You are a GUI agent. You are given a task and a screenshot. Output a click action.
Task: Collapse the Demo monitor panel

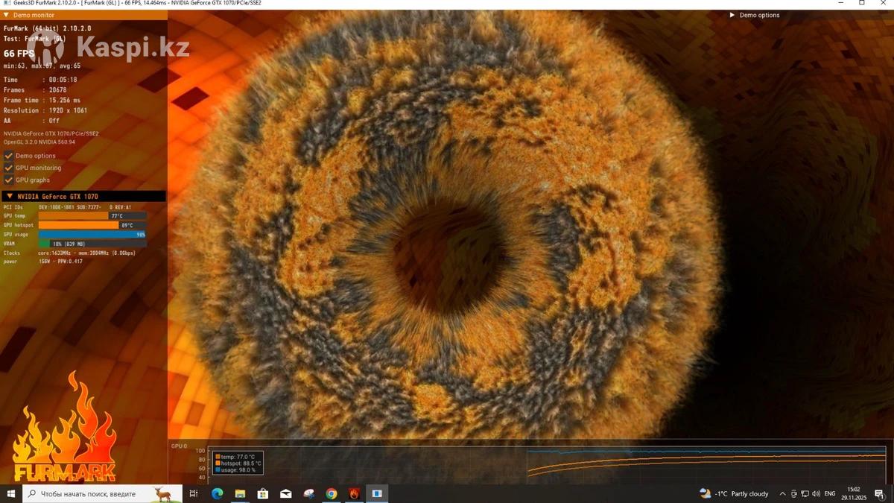coord(7,15)
